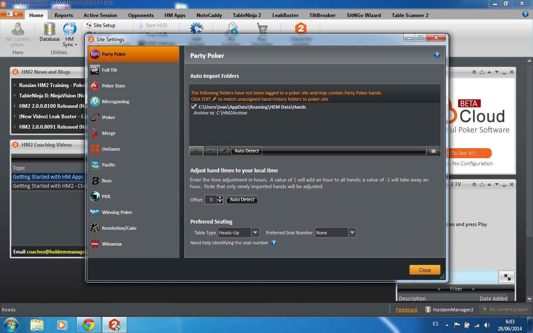
Task: Select Party Poker in site list
Action: click(x=134, y=54)
